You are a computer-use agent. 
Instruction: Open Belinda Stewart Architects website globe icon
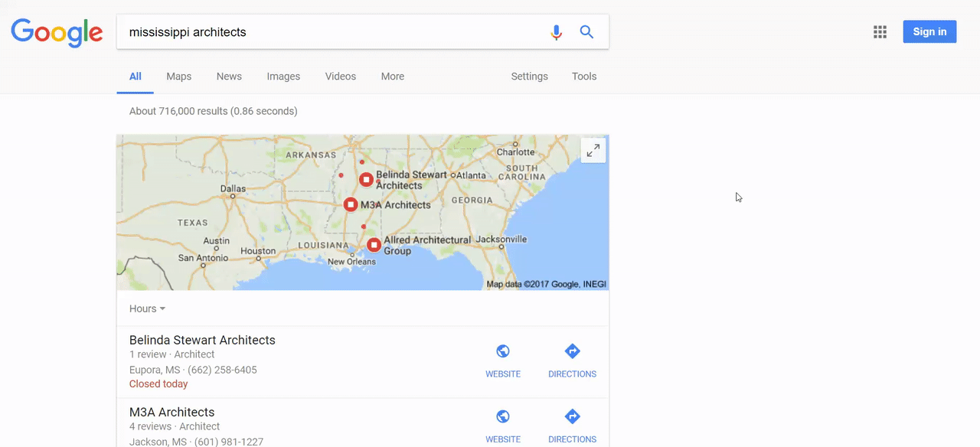[503, 351]
